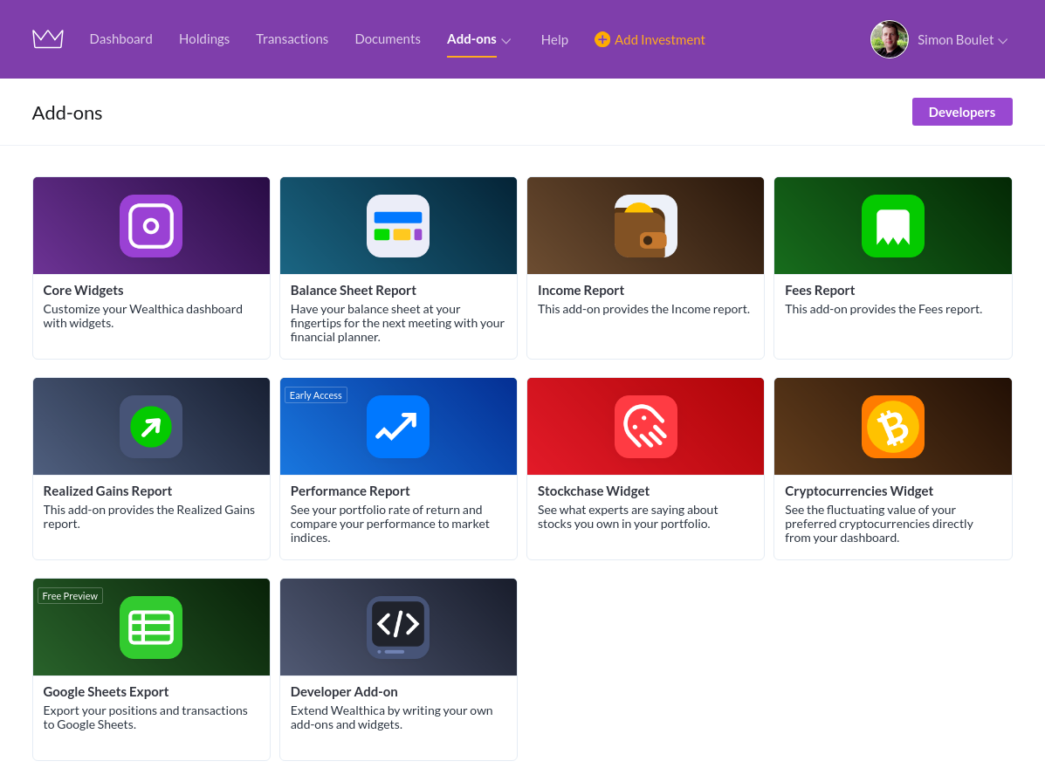Open the Stockchase Widget title
Image resolution: width=1045 pixels, height=775 pixels.
[x=593, y=490]
